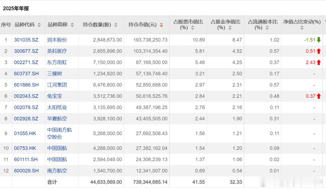Image resolution: width=326 pixels, height=190 pixels.
Task: Sort by 占流通股本比(%) using its sort arrows
Action: coord(267,28)
